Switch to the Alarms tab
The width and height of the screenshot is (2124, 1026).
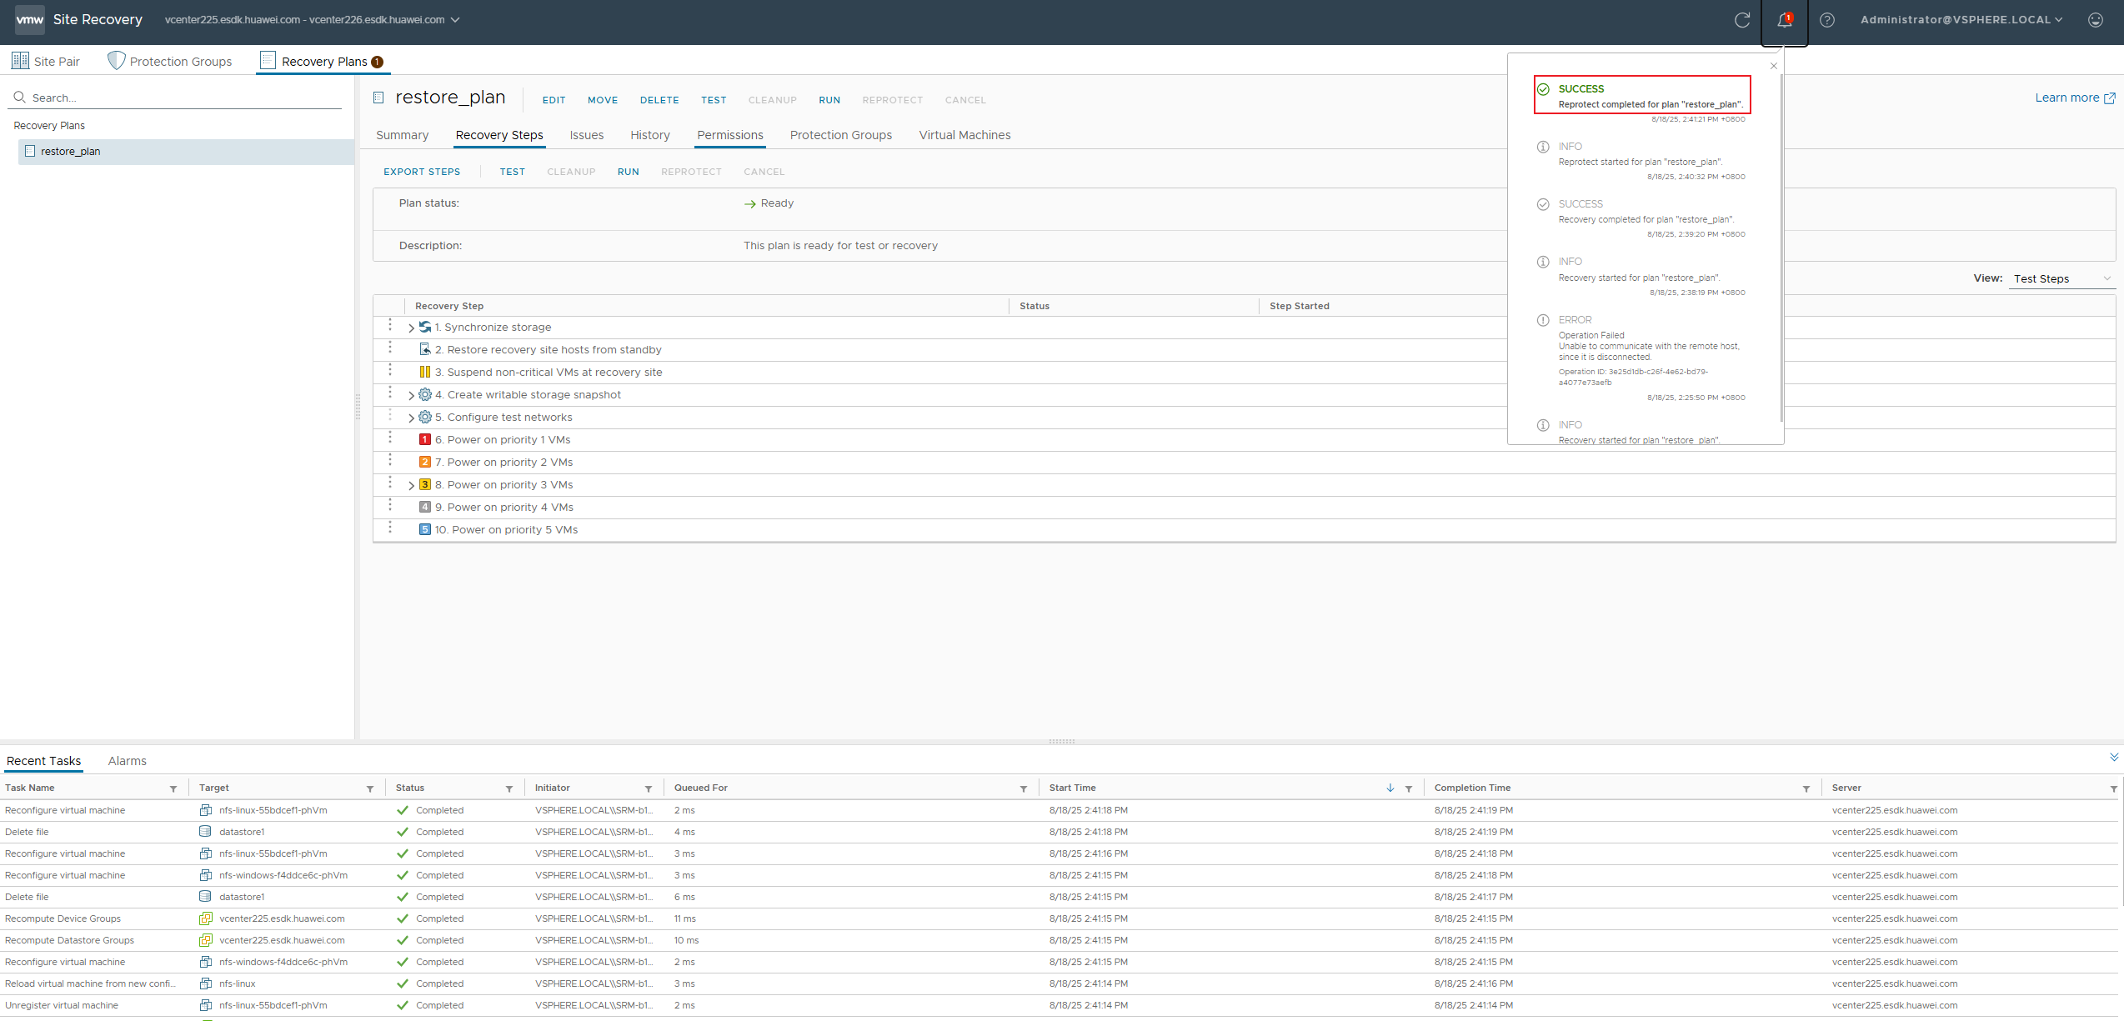[128, 762]
